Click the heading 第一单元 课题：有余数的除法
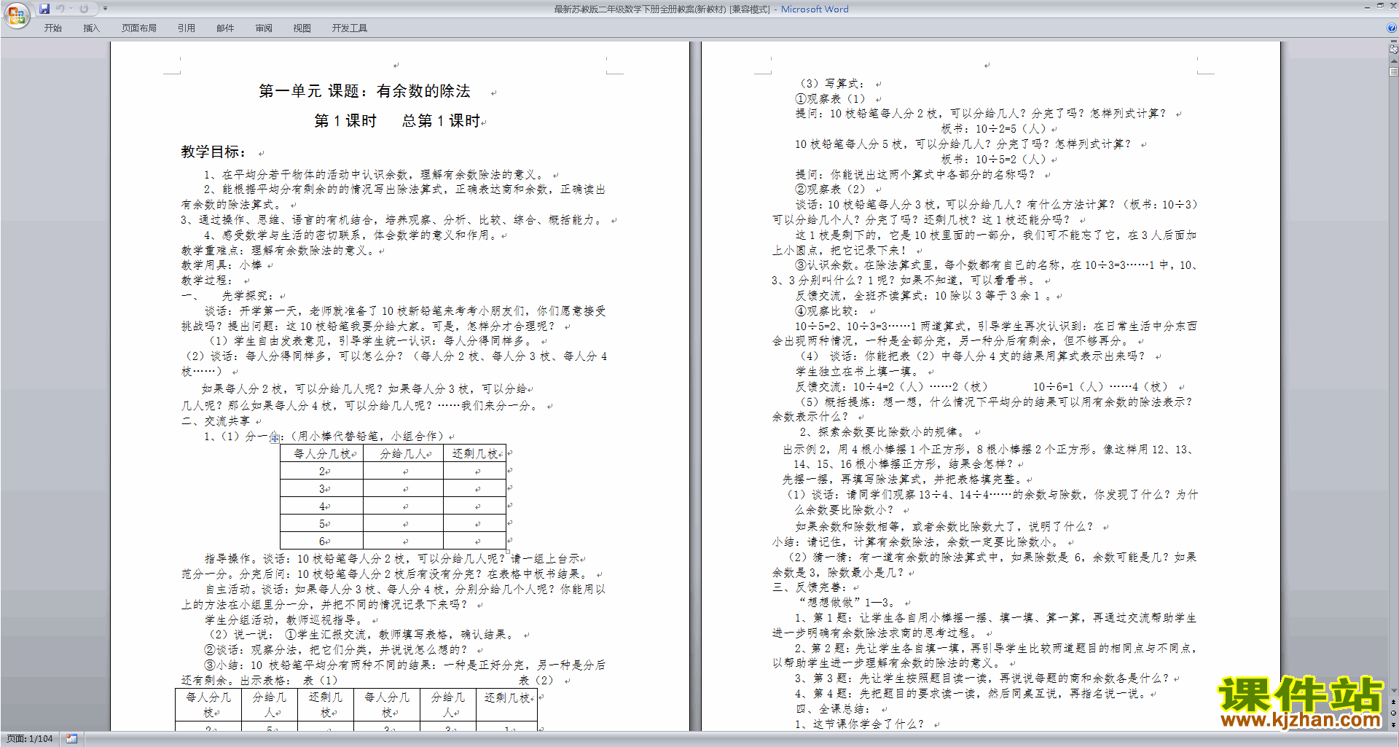Image resolution: width=1399 pixels, height=747 pixels. tap(364, 91)
